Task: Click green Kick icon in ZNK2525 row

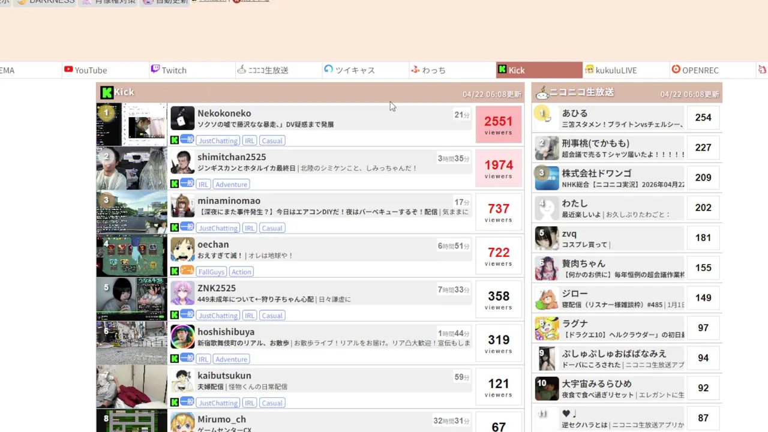Action: pyautogui.click(x=175, y=316)
